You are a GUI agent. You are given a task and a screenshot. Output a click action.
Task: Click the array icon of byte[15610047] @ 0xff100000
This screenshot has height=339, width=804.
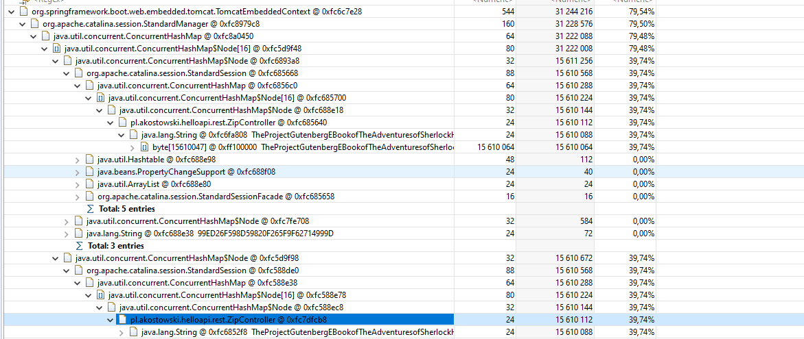click(145, 147)
